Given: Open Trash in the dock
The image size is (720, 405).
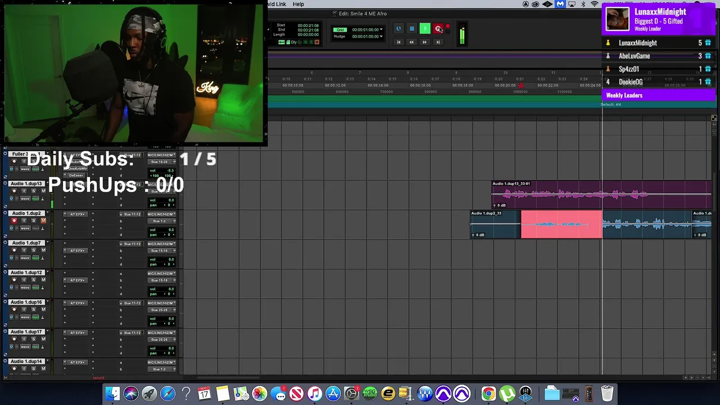Looking at the screenshot, I should (607, 393).
